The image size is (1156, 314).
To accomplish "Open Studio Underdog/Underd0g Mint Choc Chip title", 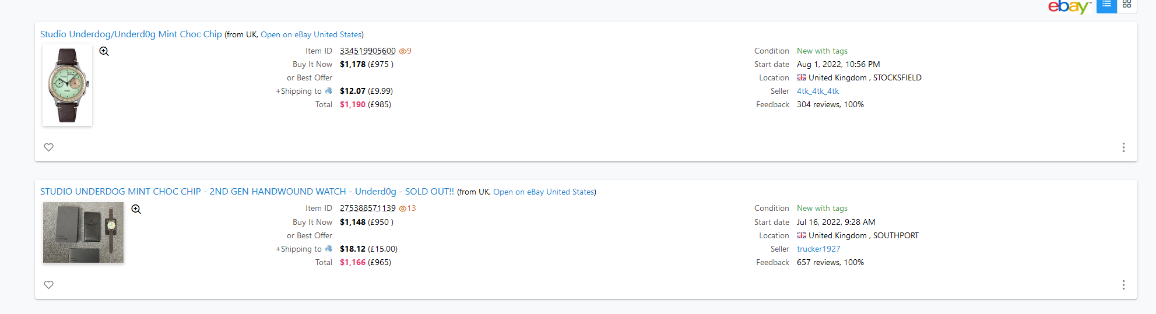I will [131, 34].
